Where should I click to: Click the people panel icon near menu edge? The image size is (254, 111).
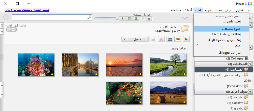click(x=186, y=17)
